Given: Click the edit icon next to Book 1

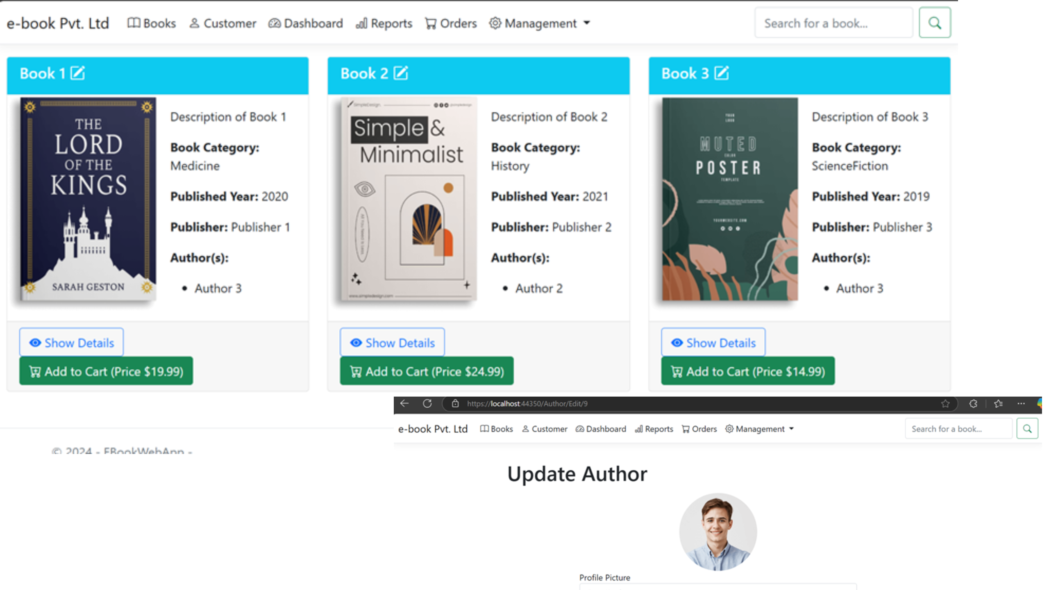Looking at the screenshot, I should 77,73.
